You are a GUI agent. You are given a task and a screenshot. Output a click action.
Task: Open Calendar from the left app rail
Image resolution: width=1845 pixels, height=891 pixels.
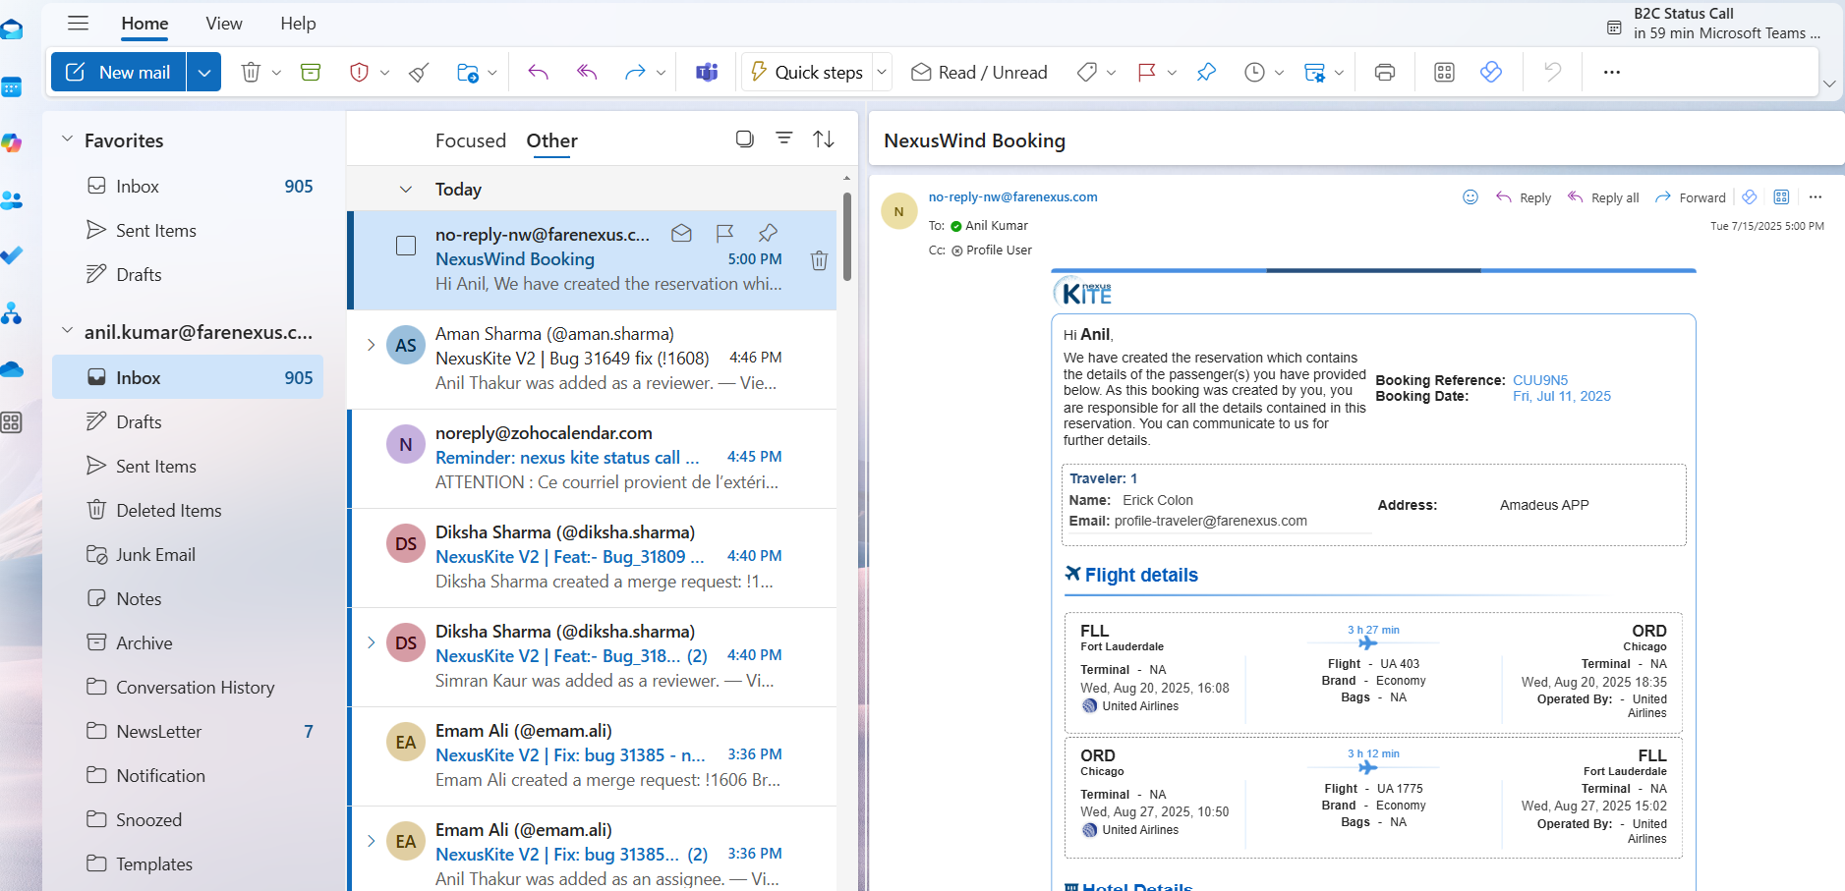coord(11,87)
